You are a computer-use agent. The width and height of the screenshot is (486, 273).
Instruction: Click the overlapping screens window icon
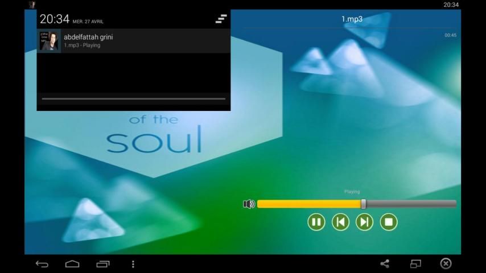pyautogui.click(x=415, y=263)
